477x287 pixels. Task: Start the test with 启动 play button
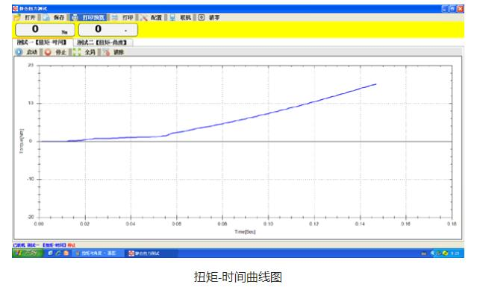[x=19, y=52]
